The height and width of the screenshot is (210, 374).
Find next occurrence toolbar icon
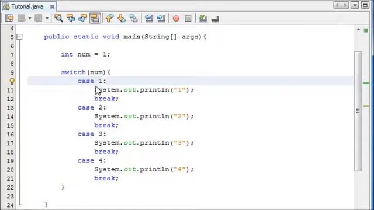(x=82, y=18)
